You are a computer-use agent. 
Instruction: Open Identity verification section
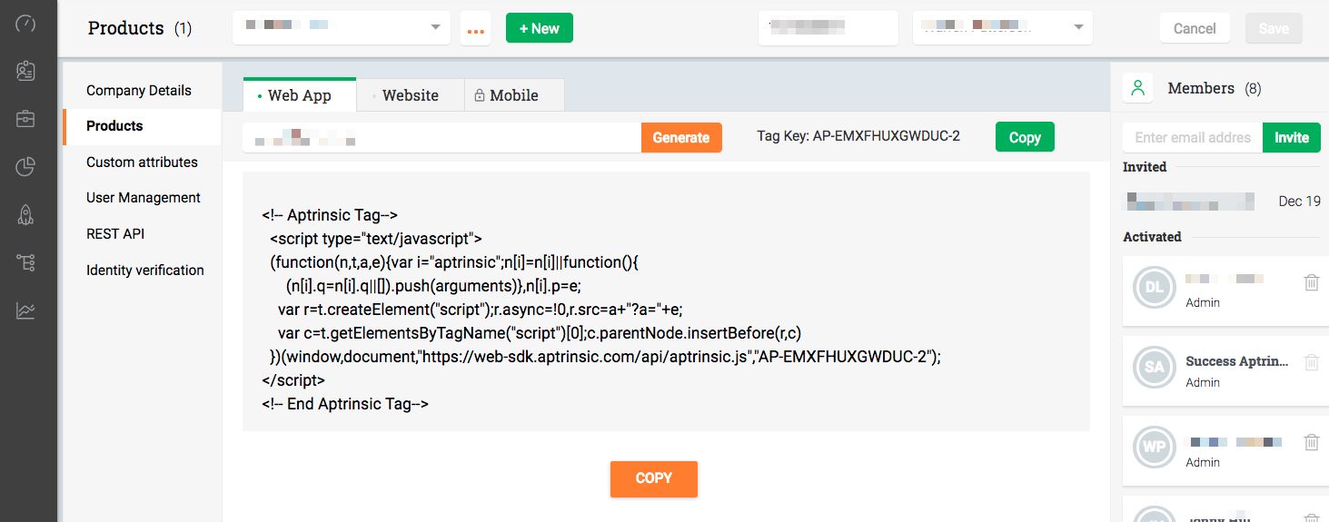[145, 270]
